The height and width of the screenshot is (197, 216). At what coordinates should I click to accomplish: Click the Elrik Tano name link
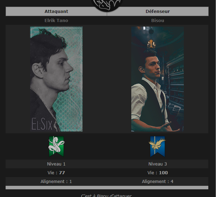[56, 21]
